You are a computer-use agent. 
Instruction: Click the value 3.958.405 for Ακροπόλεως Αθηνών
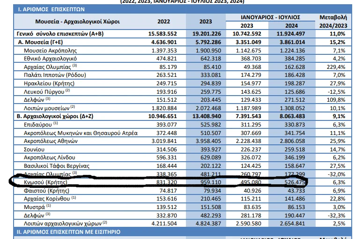pyautogui.click(x=208, y=141)
